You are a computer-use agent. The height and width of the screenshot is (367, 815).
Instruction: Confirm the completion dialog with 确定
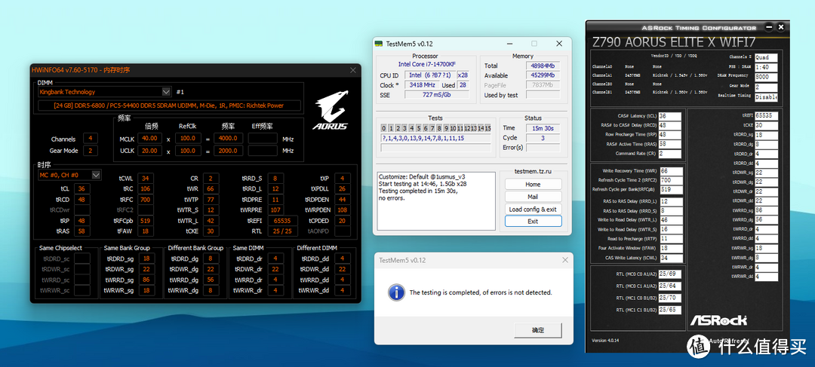pos(538,330)
